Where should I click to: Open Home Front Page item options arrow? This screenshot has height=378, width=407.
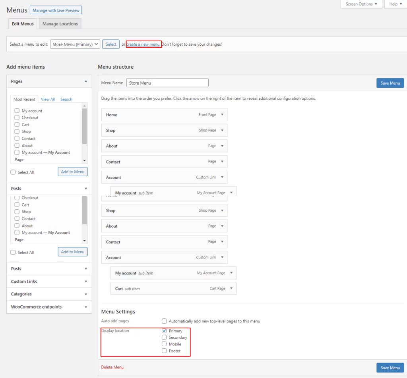[x=222, y=115]
